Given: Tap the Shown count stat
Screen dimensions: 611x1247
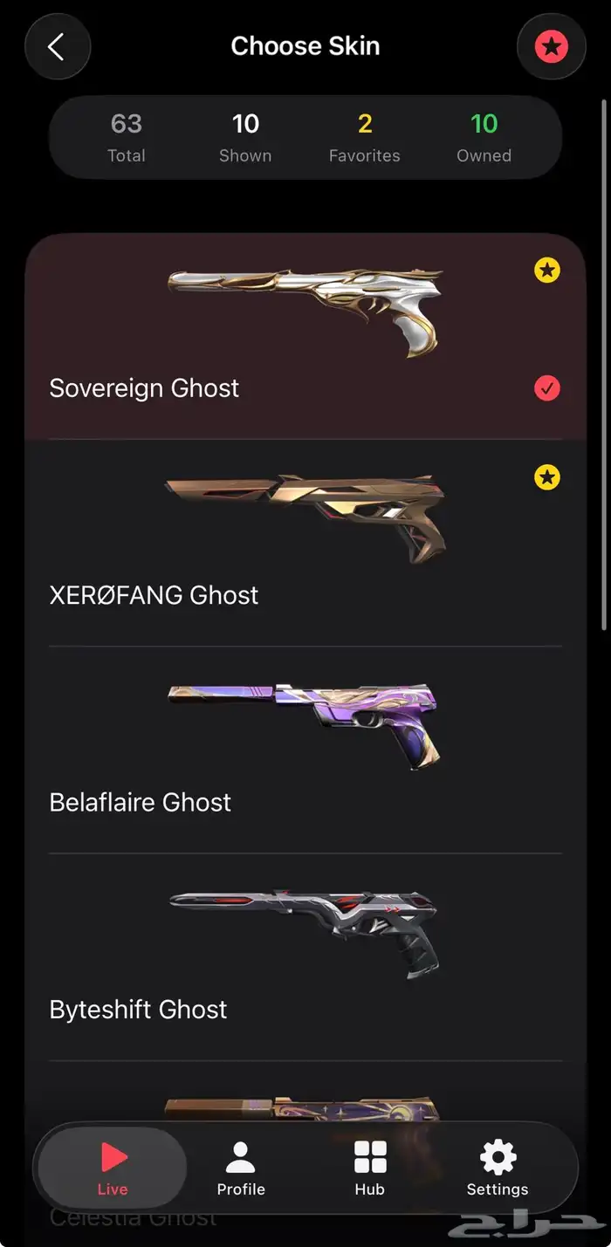Looking at the screenshot, I should (245, 138).
